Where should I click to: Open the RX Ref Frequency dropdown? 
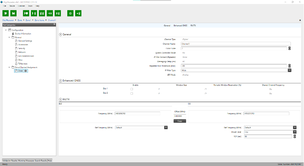tap(166, 127)
